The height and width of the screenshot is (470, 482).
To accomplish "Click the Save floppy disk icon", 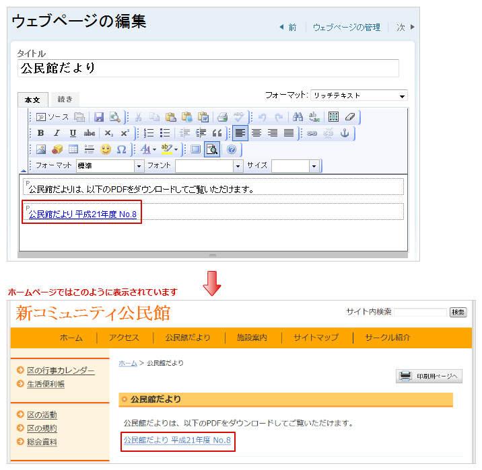I will (99, 117).
